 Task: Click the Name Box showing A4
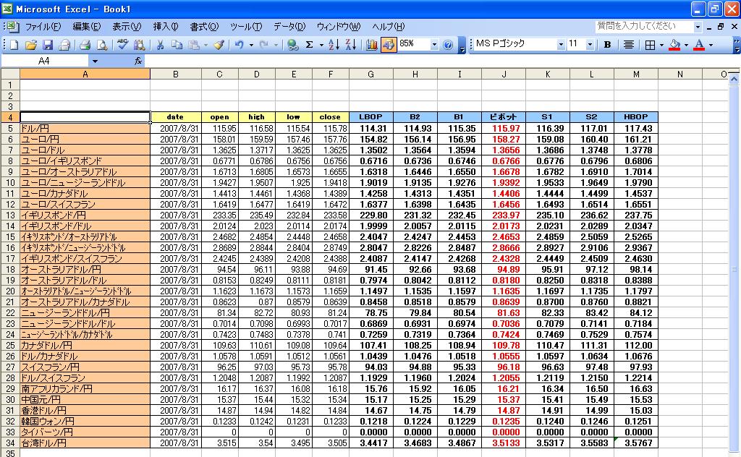(x=46, y=61)
